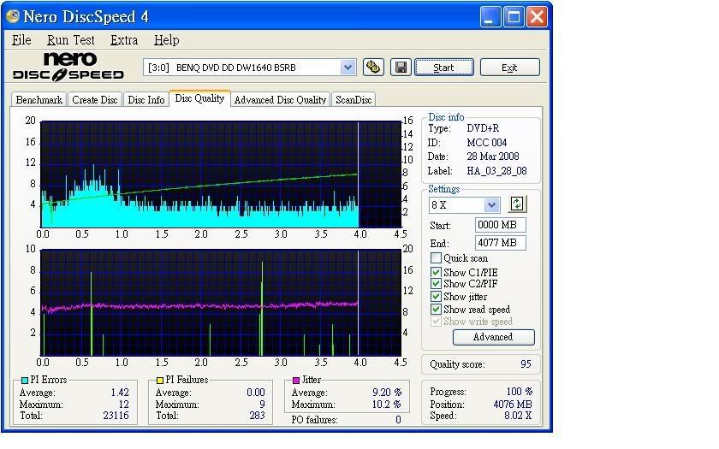Open the Help menu
Screen dimensions: 719x449
point(166,40)
